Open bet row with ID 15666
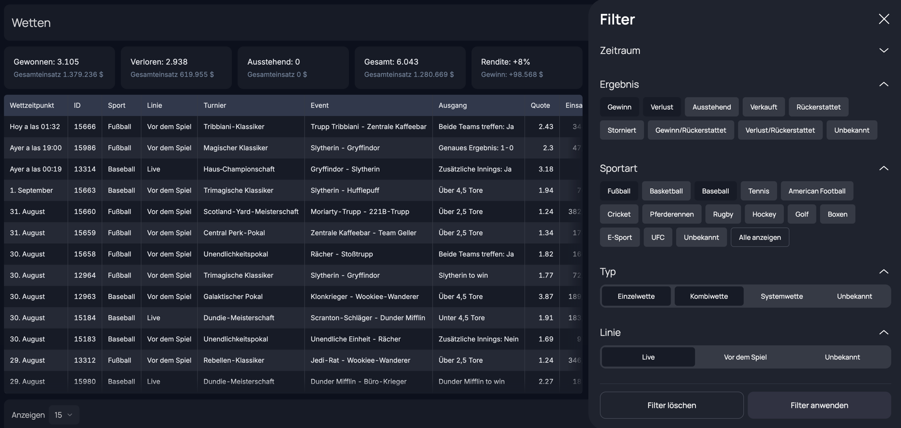901x428 pixels. click(85, 127)
